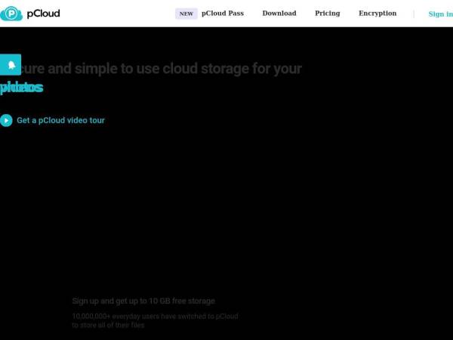Go to the Pricing page
This screenshot has height=340, width=453.
click(328, 14)
